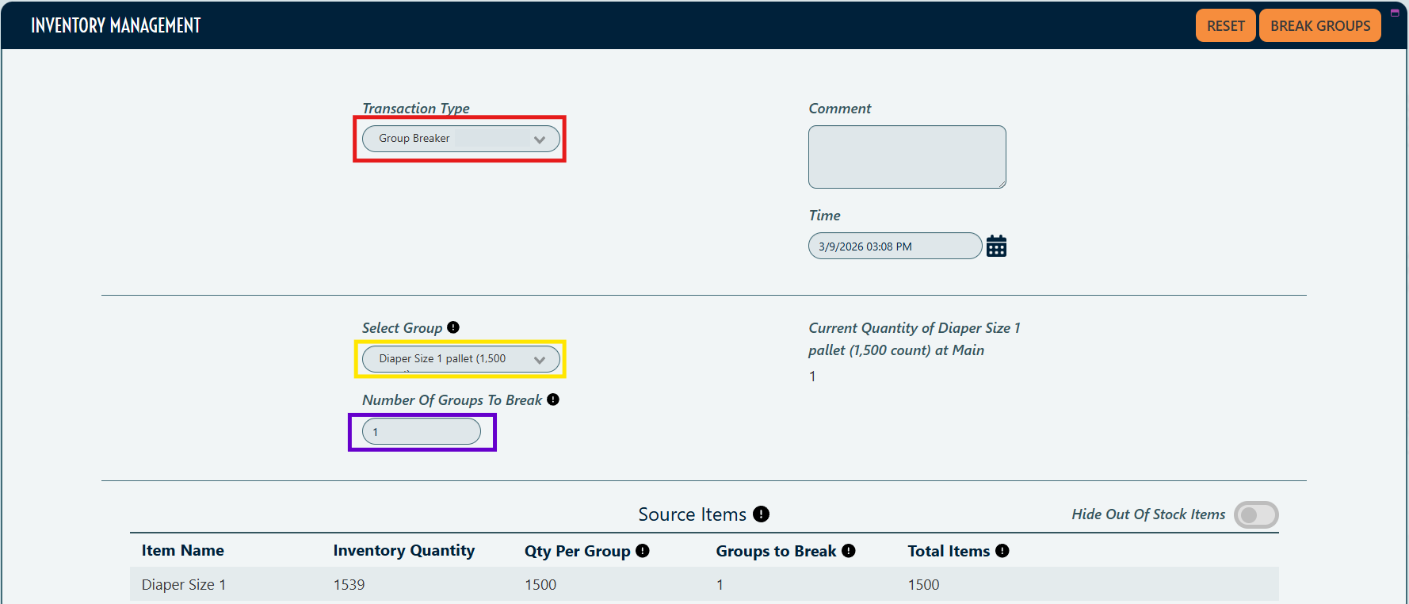1409x604 pixels.
Task: Click the Item Name column header
Action: pyautogui.click(x=183, y=551)
